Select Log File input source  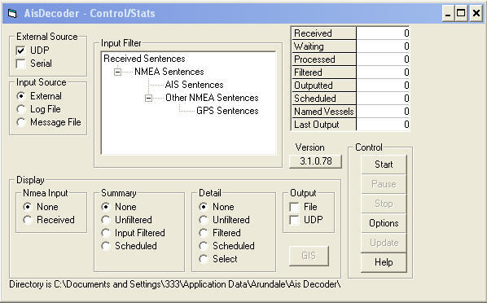(21, 109)
